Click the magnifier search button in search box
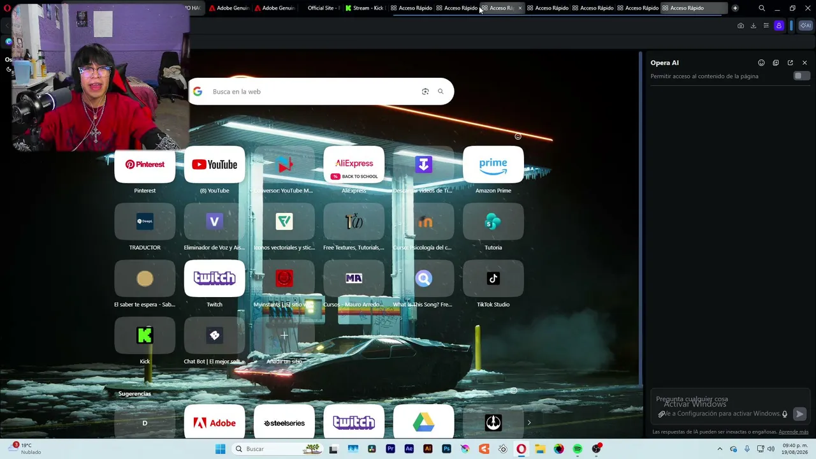The image size is (816, 459). pos(441,92)
